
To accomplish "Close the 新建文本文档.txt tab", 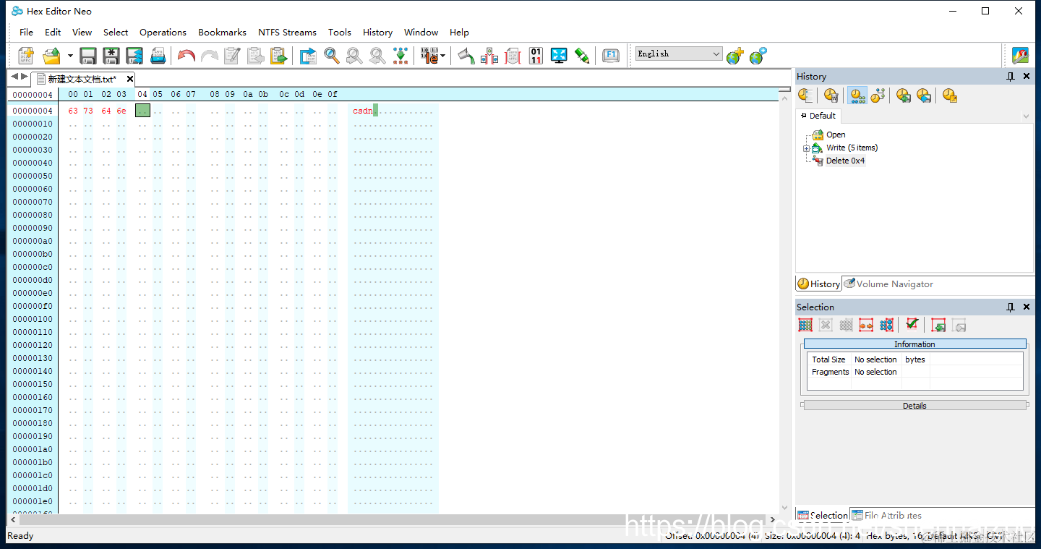I will [x=130, y=79].
